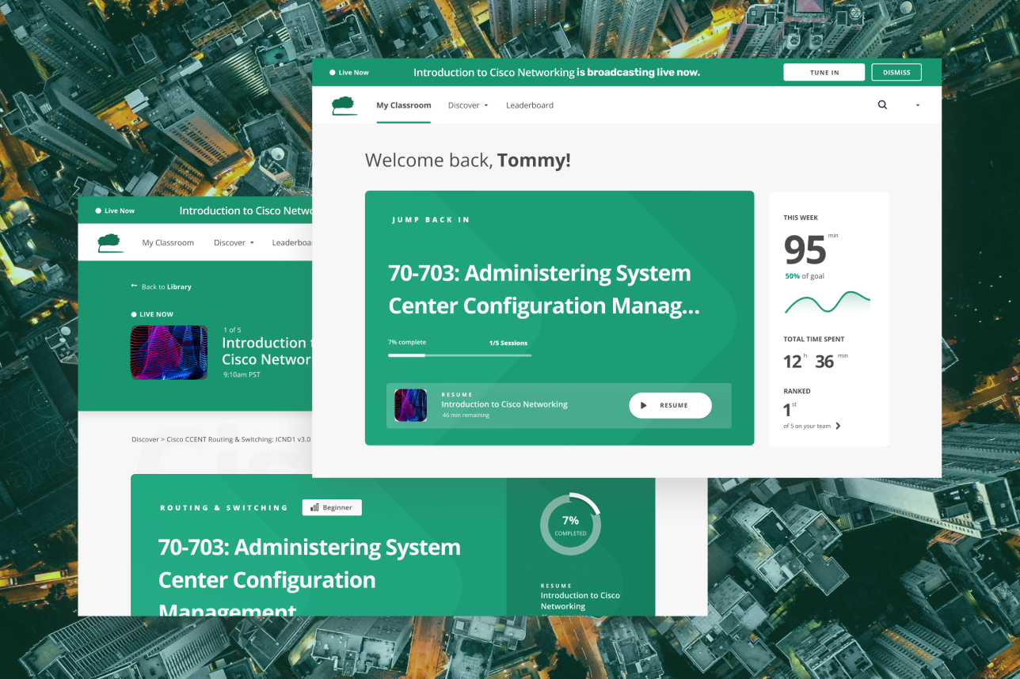Open the Introduction to Cisco Networking resume thumbnail
Screen dimensions: 1020x679
click(x=411, y=405)
